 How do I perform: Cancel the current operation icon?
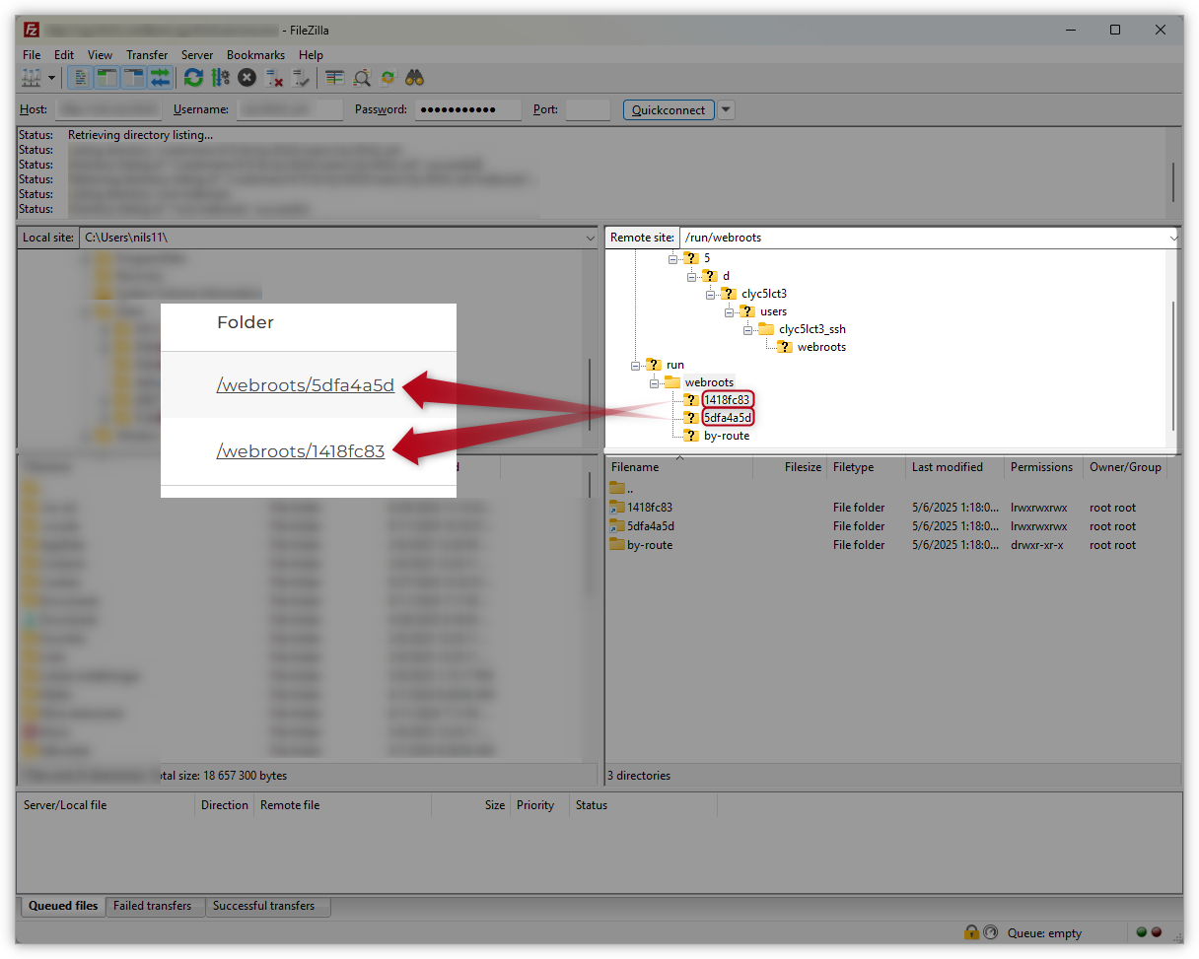(247, 78)
